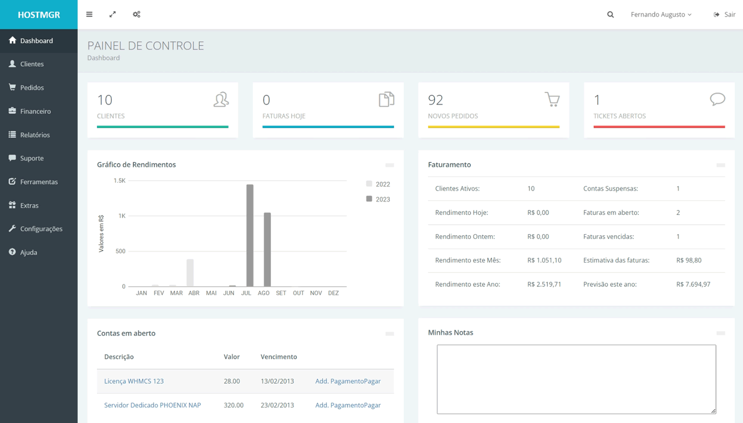Image resolution: width=743 pixels, height=423 pixels.
Task: Toggle the hamburger sidebar menu icon
Action: pyautogui.click(x=89, y=14)
